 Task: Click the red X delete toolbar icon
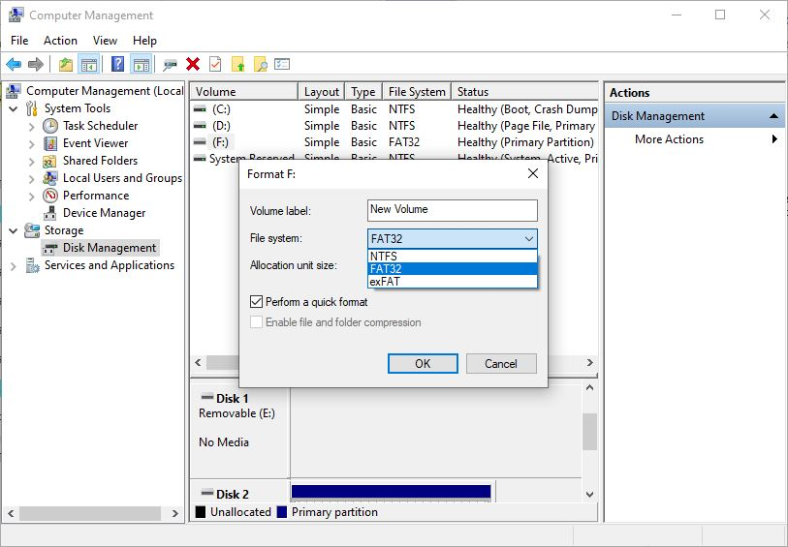pos(193,64)
